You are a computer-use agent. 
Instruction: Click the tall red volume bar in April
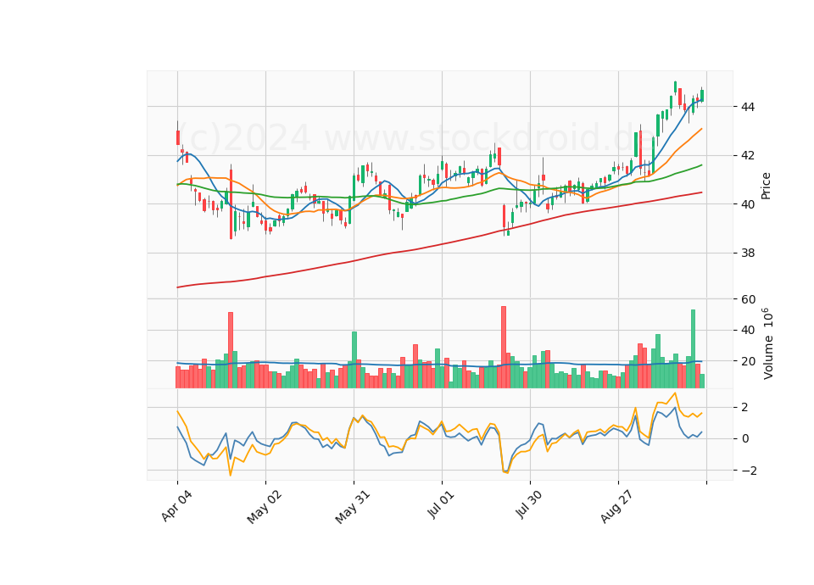(231, 350)
